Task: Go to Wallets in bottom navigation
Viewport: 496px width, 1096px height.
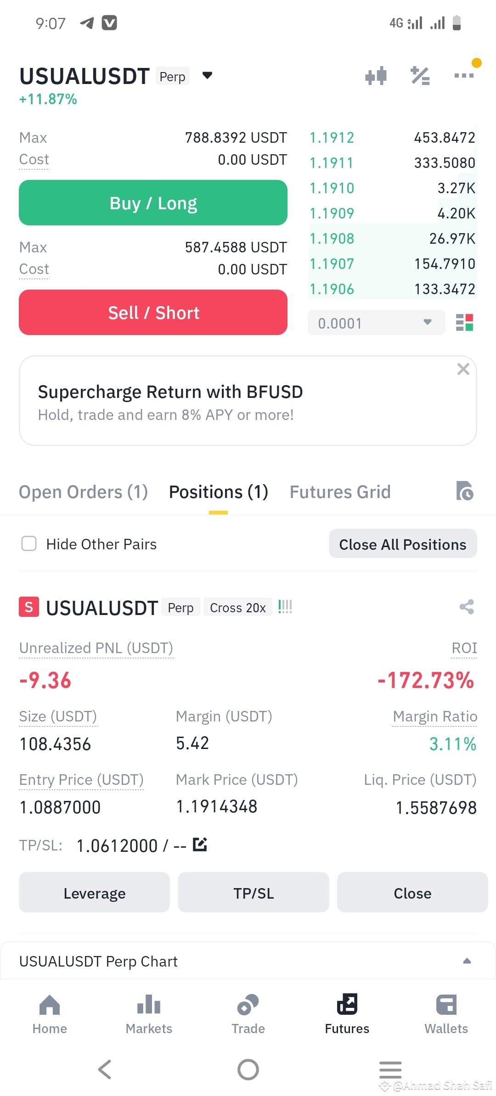Action: click(x=446, y=1014)
